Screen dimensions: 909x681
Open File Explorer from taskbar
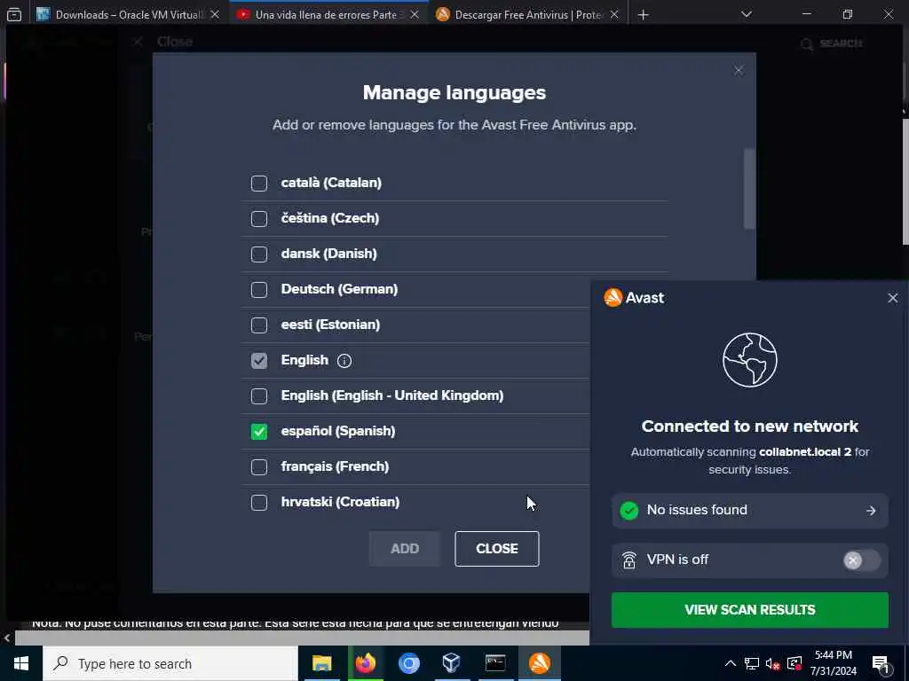[x=321, y=663]
